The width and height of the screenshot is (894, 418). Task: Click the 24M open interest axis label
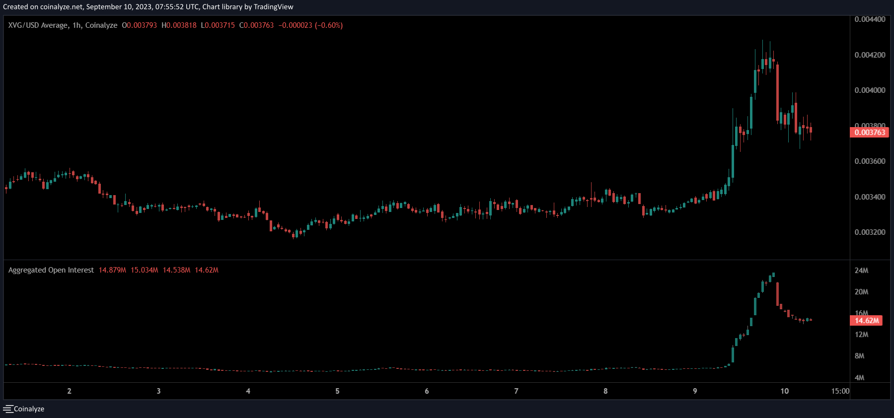861,271
